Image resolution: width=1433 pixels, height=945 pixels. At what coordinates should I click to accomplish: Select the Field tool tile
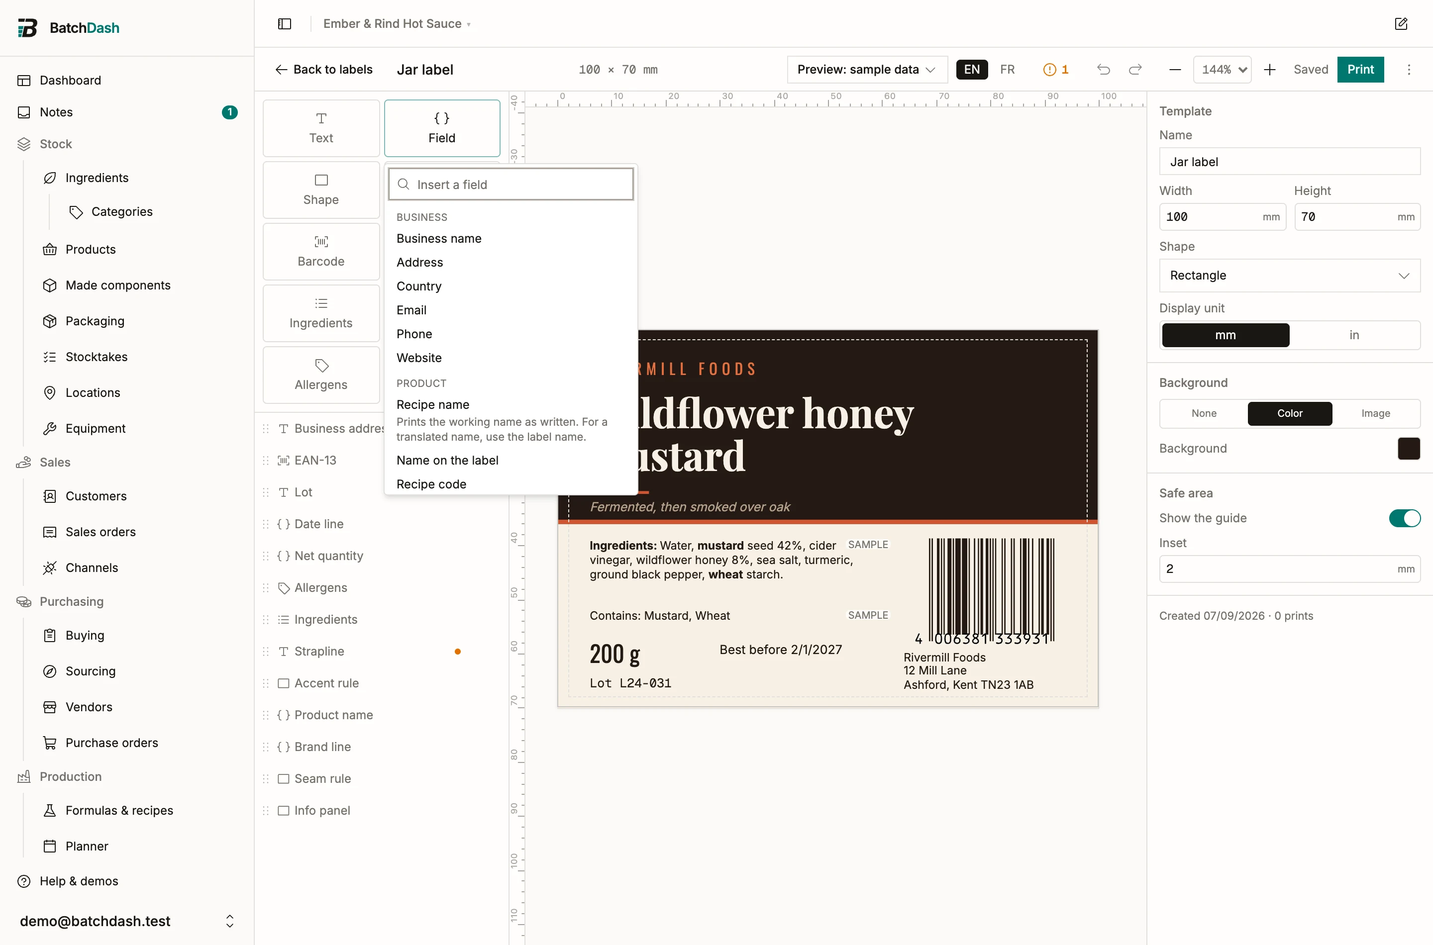pos(442,128)
